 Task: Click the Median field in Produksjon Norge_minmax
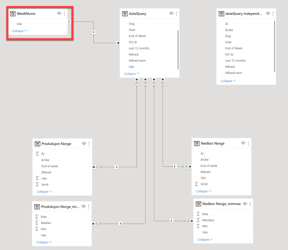(x=46, y=223)
